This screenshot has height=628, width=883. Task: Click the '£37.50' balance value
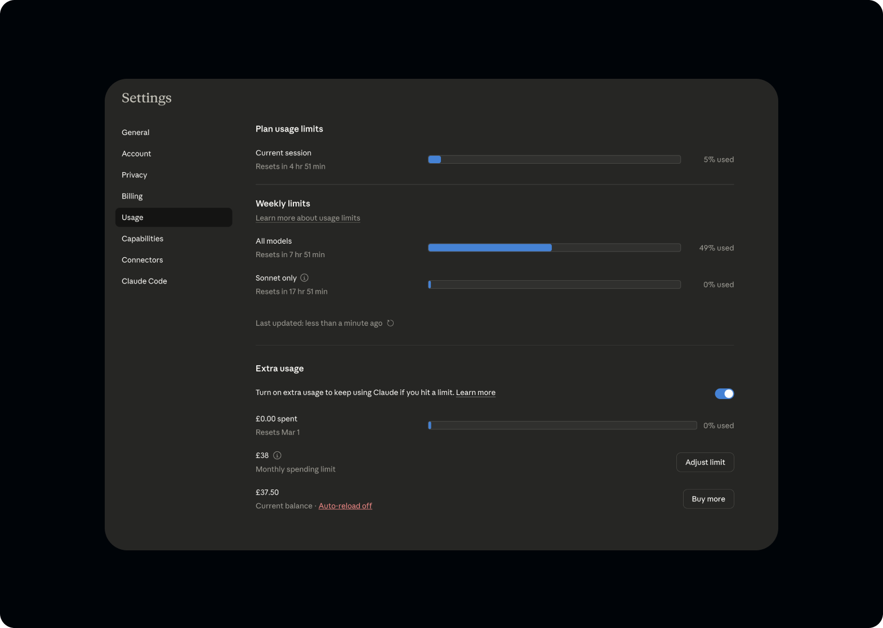(x=267, y=492)
